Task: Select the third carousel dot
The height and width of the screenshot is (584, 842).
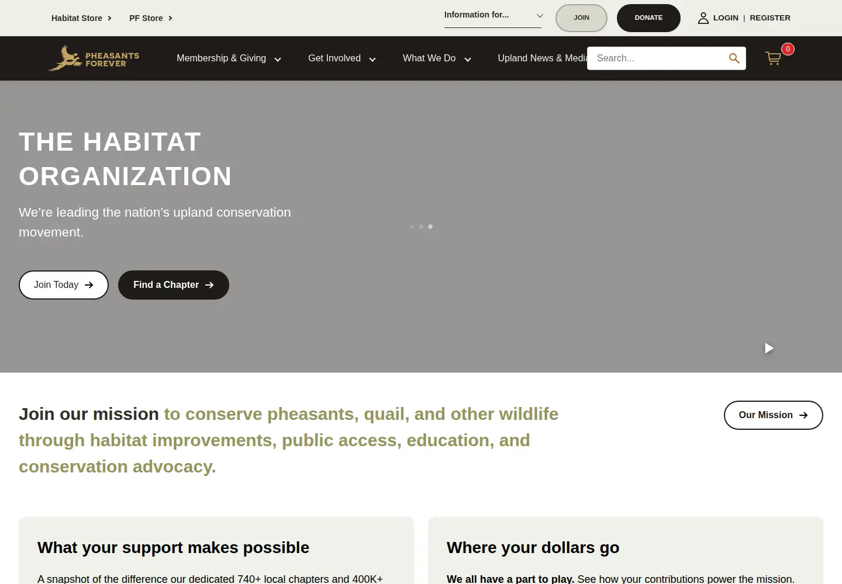Action: 430,227
